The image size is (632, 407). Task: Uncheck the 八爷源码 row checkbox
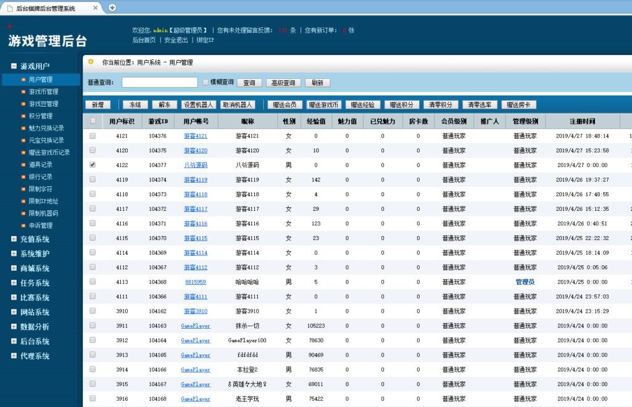tap(93, 165)
